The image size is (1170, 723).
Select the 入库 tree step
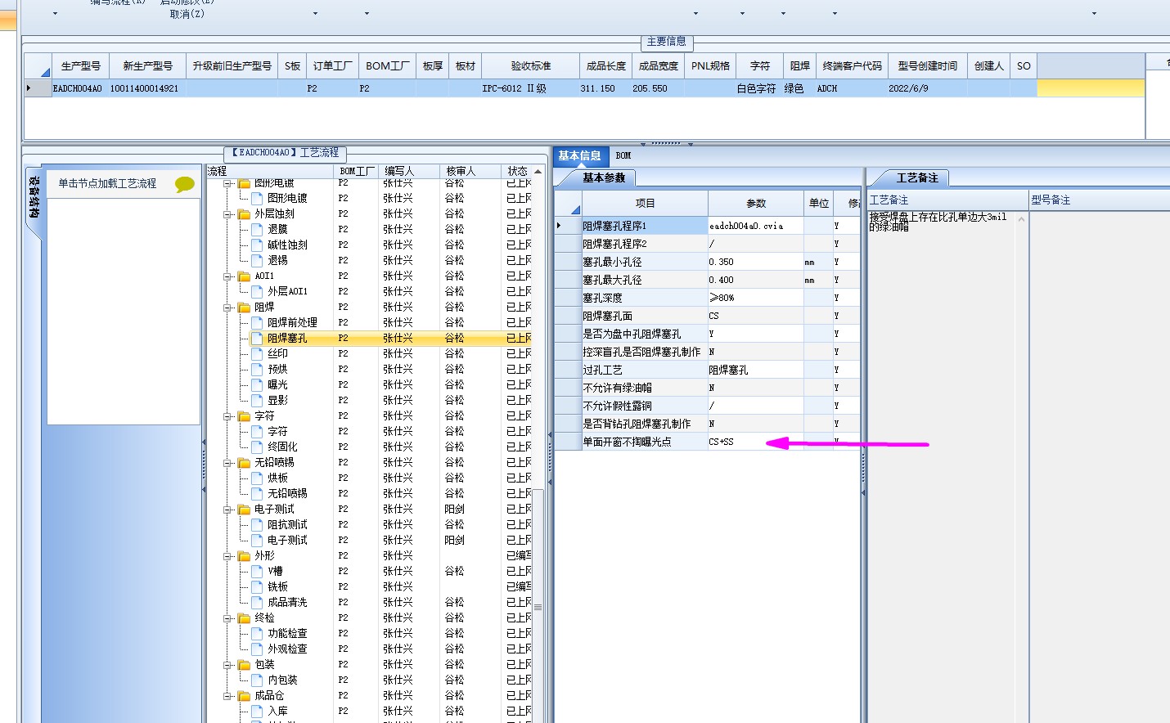277,712
